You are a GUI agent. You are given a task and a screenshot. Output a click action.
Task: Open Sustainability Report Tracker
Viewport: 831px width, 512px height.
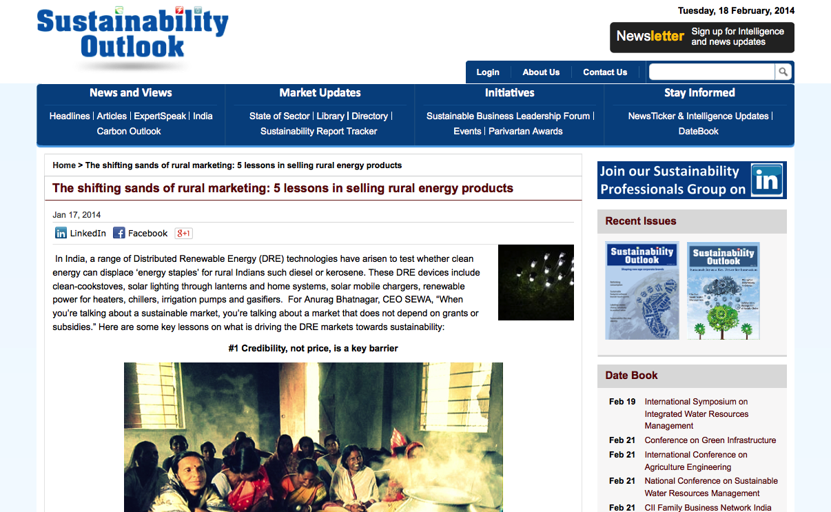(319, 131)
